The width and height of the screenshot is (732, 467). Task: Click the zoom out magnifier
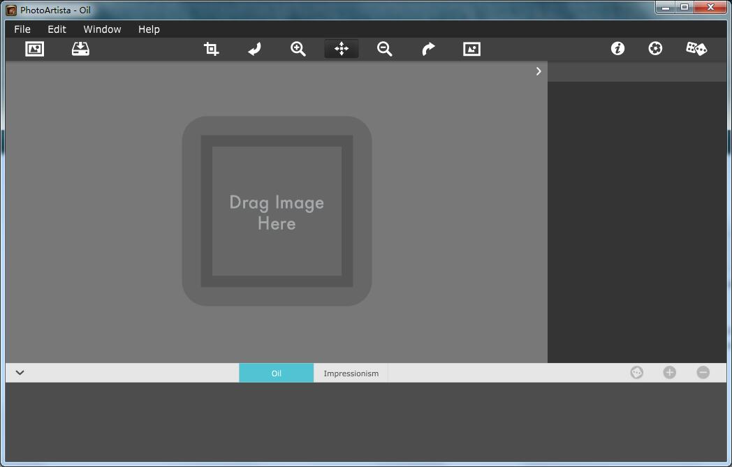coord(385,49)
